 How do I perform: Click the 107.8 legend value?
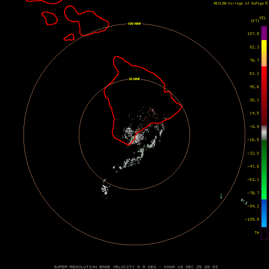[x=253, y=33]
